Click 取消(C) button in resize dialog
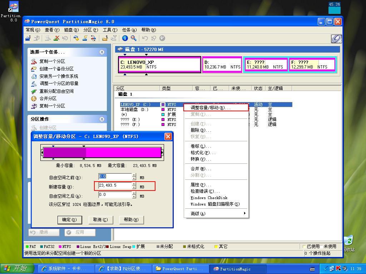 point(100,220)
